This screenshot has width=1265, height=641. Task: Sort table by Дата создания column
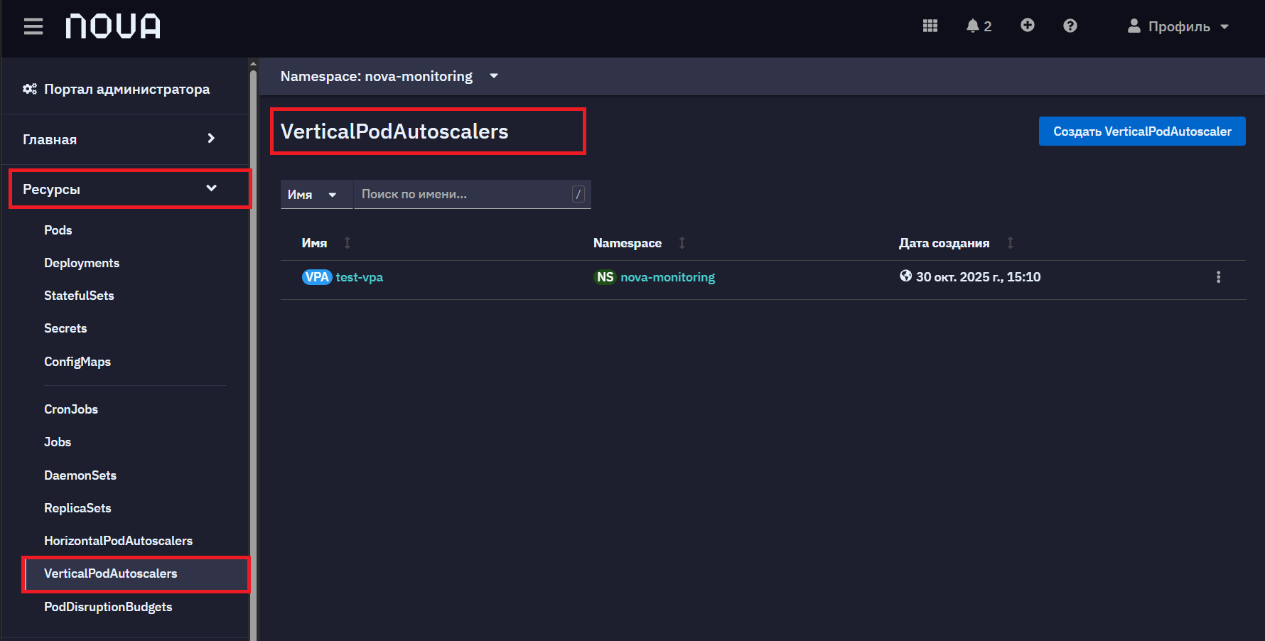(x=956, y=243)
